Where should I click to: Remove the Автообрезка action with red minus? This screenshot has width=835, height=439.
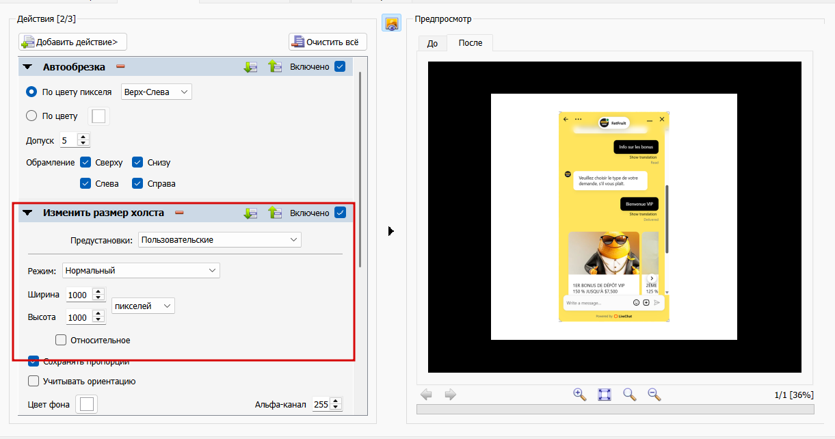click(x=120, y=67)
